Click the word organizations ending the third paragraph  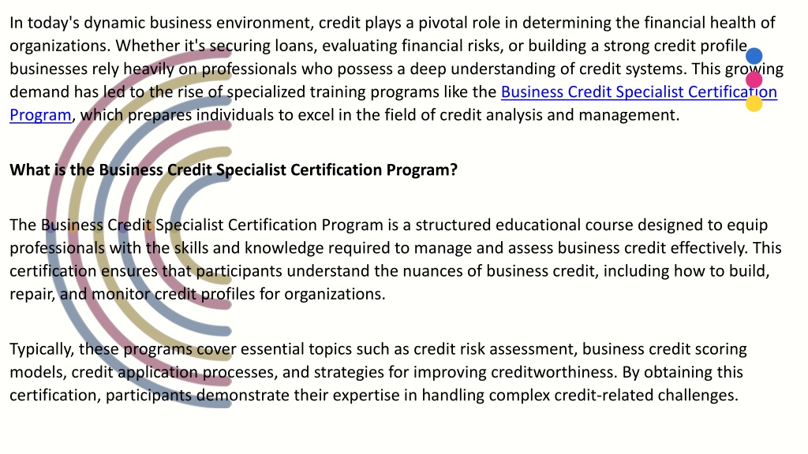coord(335,294)
